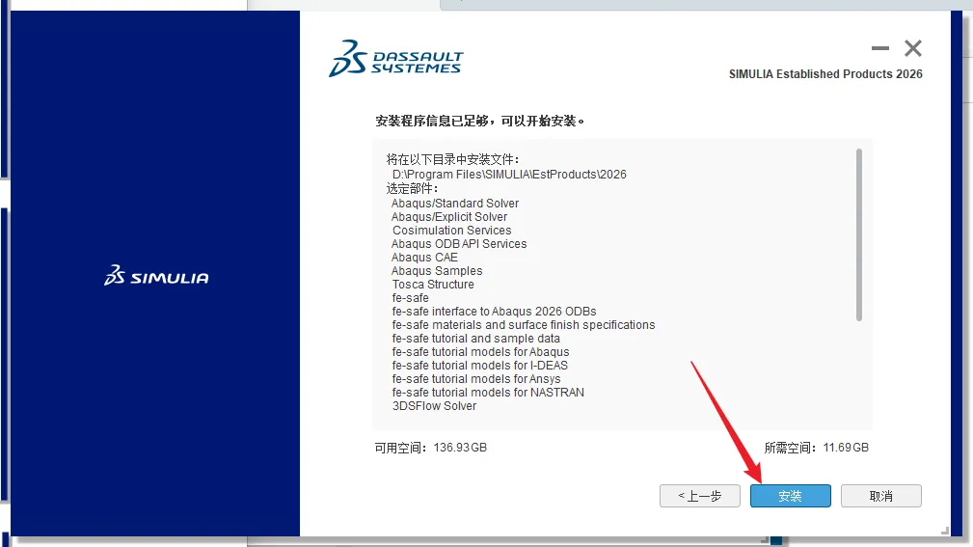Click the 安装 install button
Viewport: 973px width, 547px height.
(790, 496)
